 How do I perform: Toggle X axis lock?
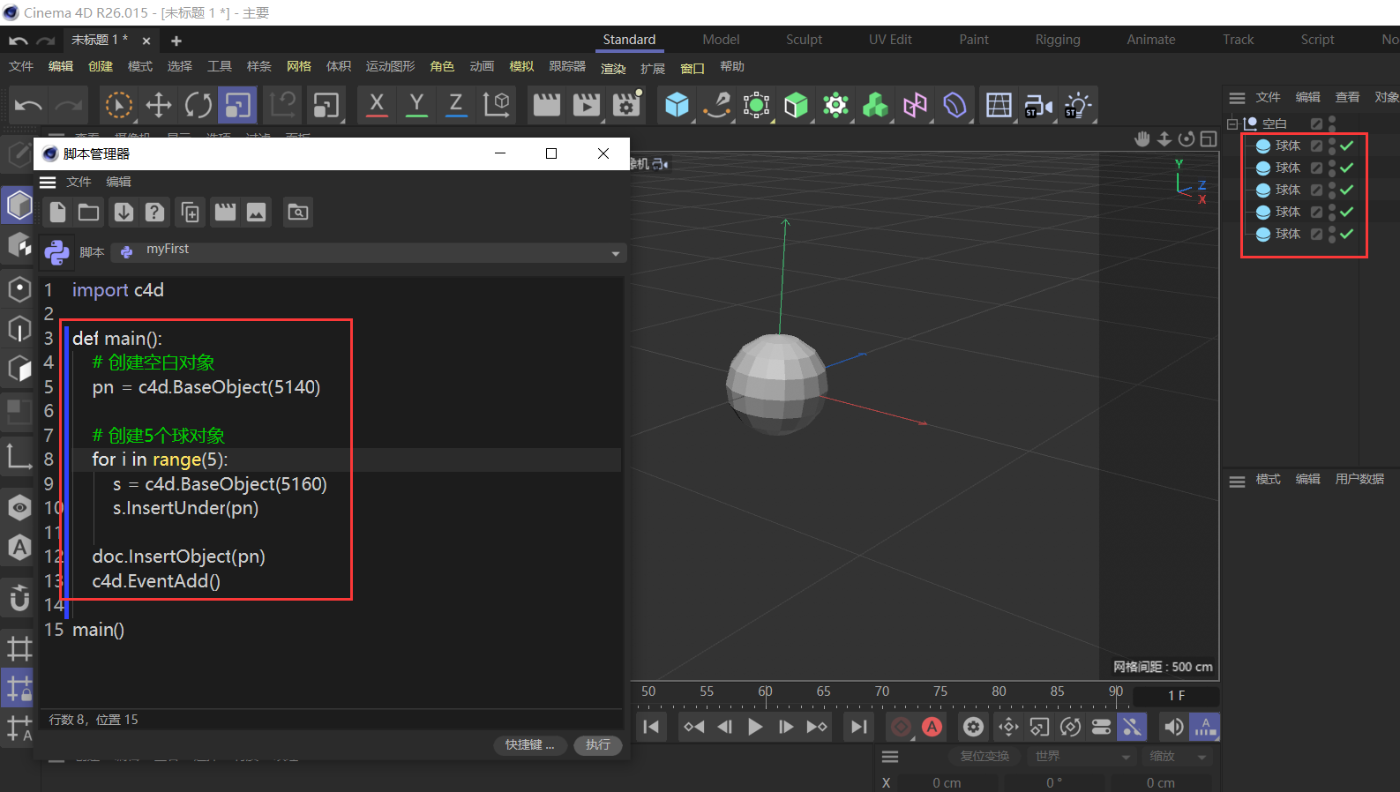377,105
